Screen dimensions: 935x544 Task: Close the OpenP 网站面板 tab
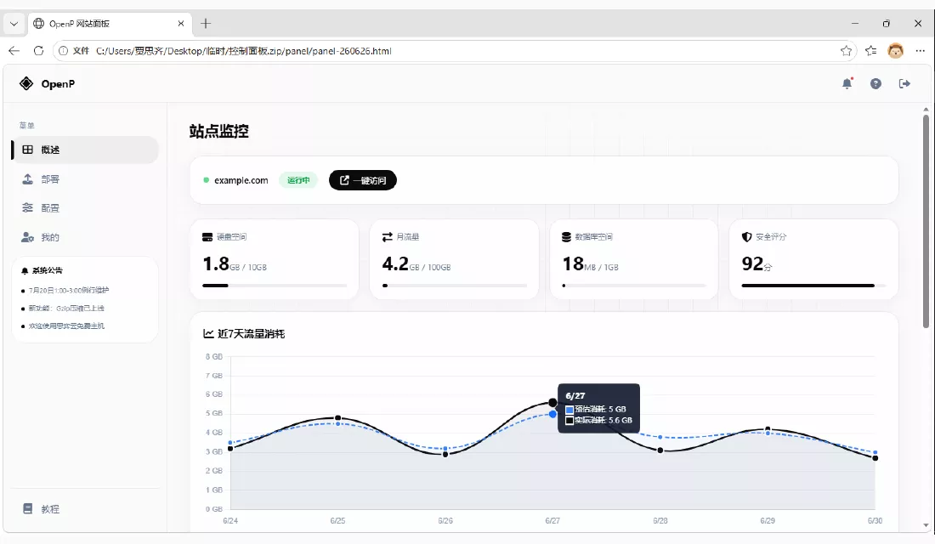(181, 23)
